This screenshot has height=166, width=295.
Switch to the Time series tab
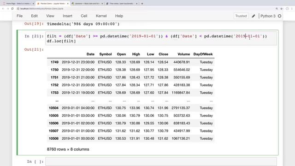click(x=122, y=4)
